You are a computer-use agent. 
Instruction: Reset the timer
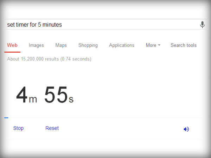[52, 128]
